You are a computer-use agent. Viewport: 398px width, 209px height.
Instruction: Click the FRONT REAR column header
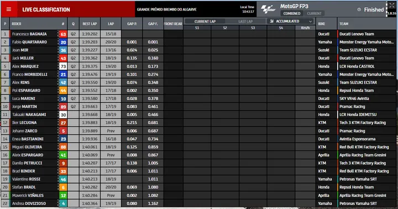173,24
